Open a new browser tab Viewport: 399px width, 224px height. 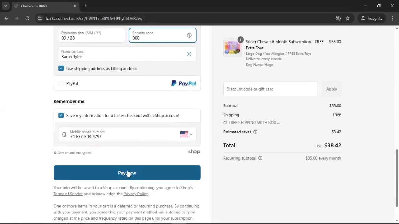point(85,6)
